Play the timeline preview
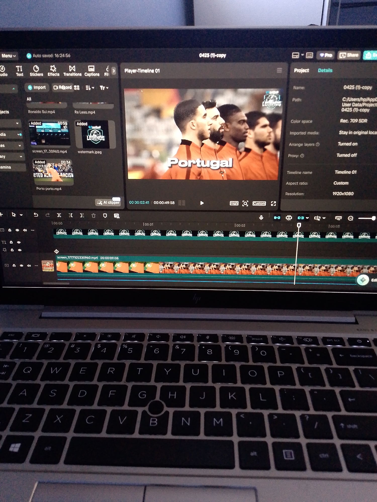The width and height of the screenshot is (377, 502). (x=202, y=203)
